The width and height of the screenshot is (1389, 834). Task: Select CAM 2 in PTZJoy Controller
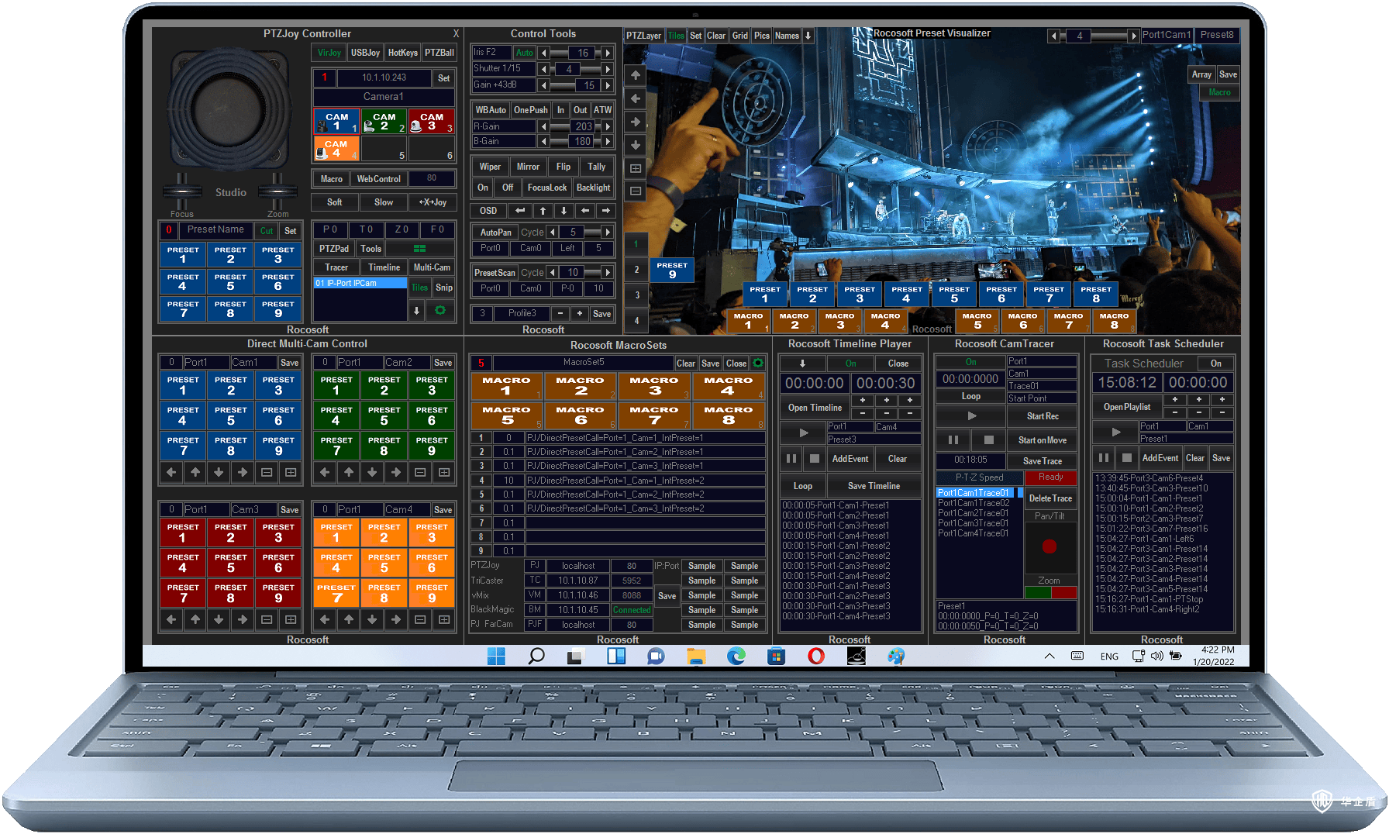coord(384,122)
